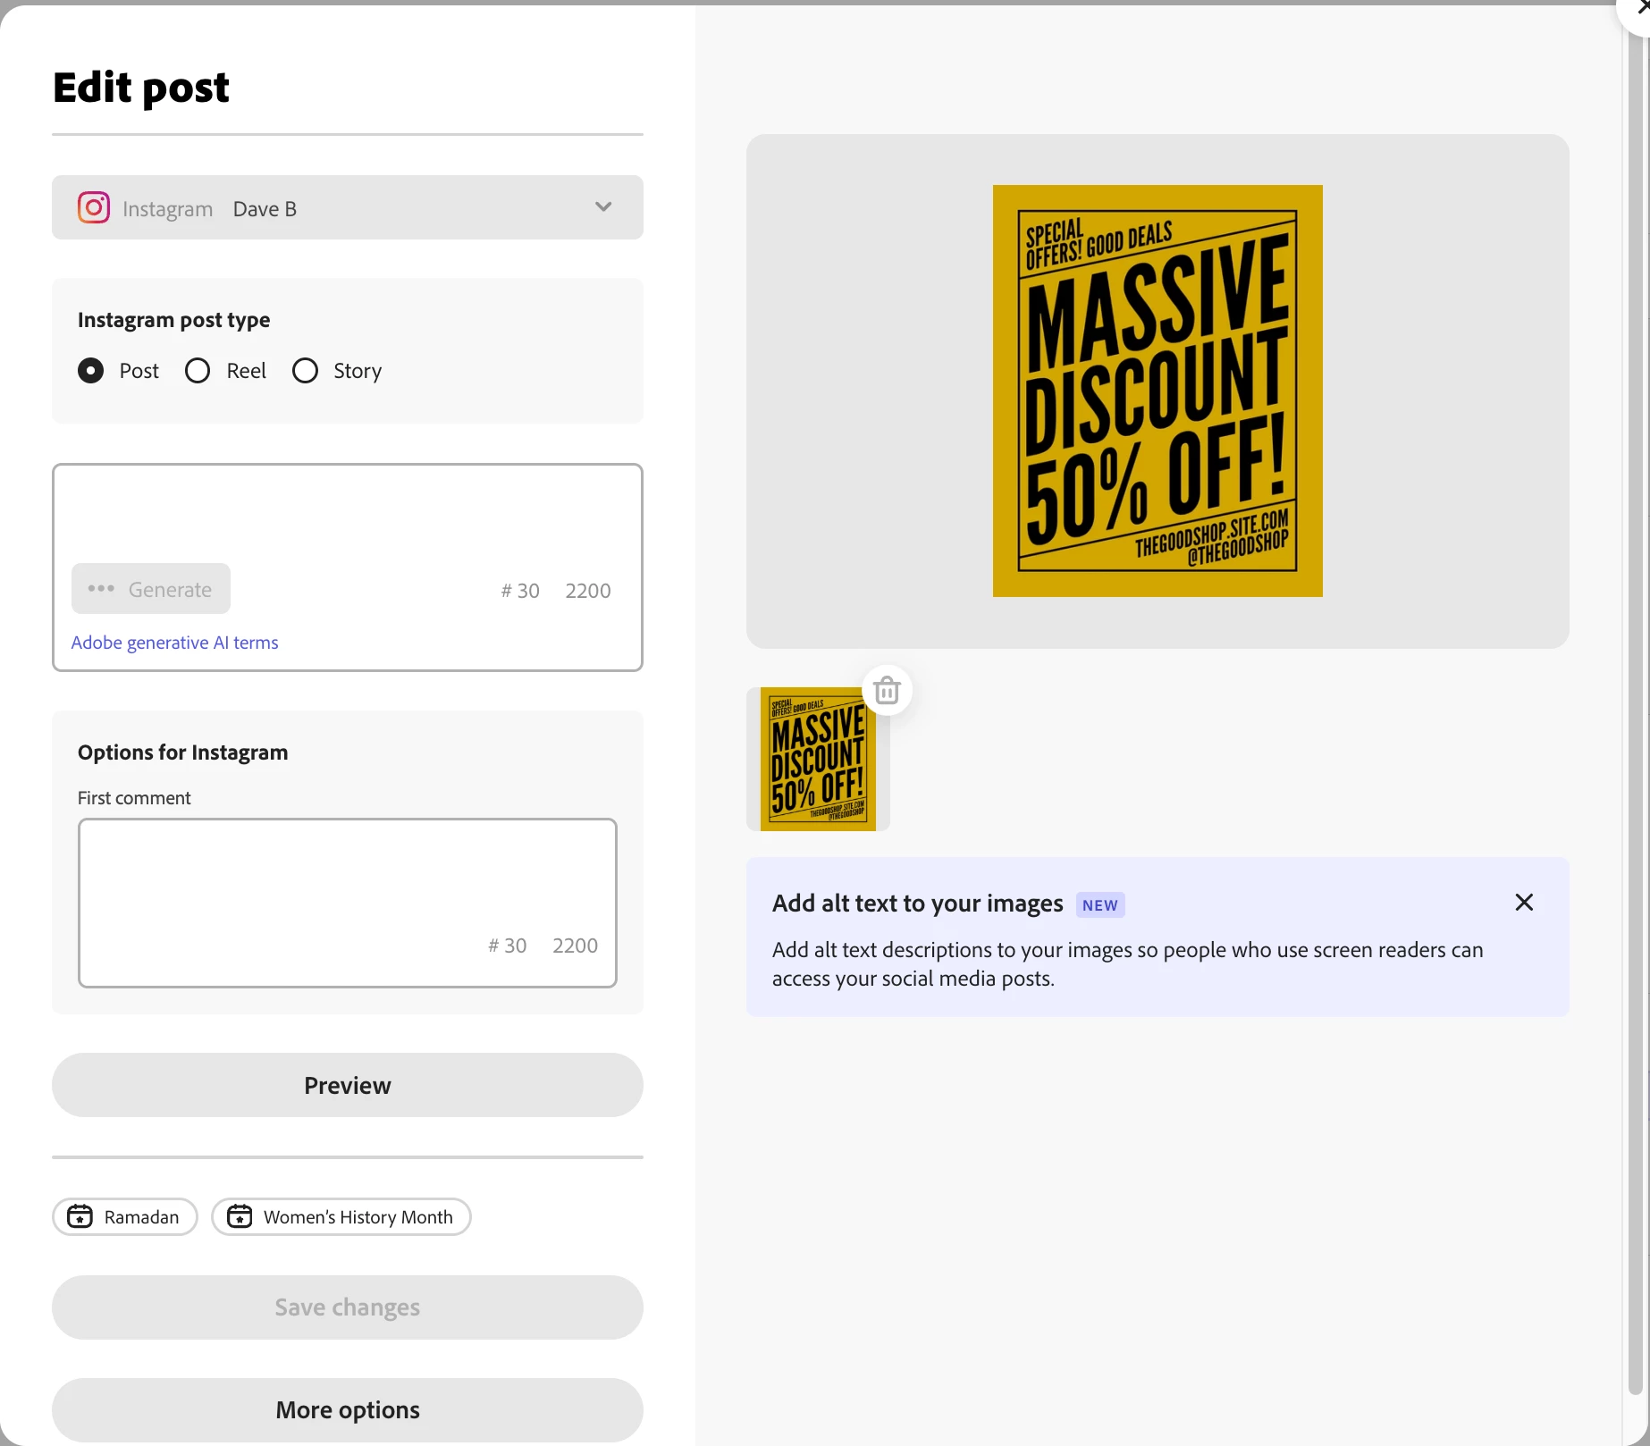
Task: Click the Preview button
Action: 348,1085
